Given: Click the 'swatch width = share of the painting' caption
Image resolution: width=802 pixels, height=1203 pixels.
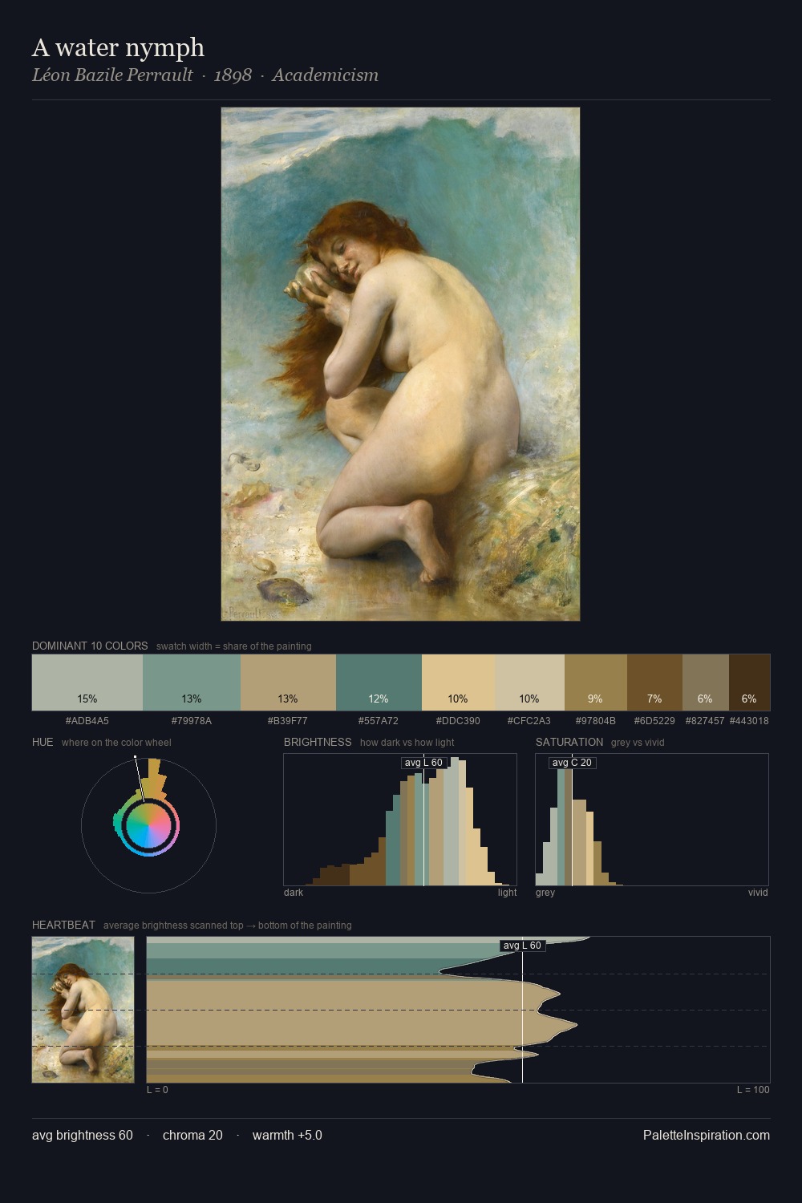Looking at the screenshot, I should coord(233,646).
